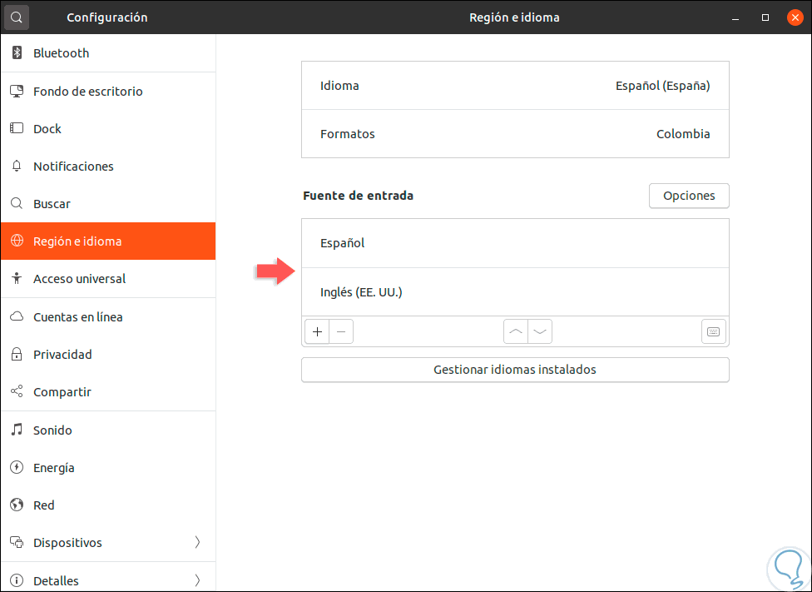Show the keyboard layout preview
Screen dimensions: 812x592
[713, 331]
